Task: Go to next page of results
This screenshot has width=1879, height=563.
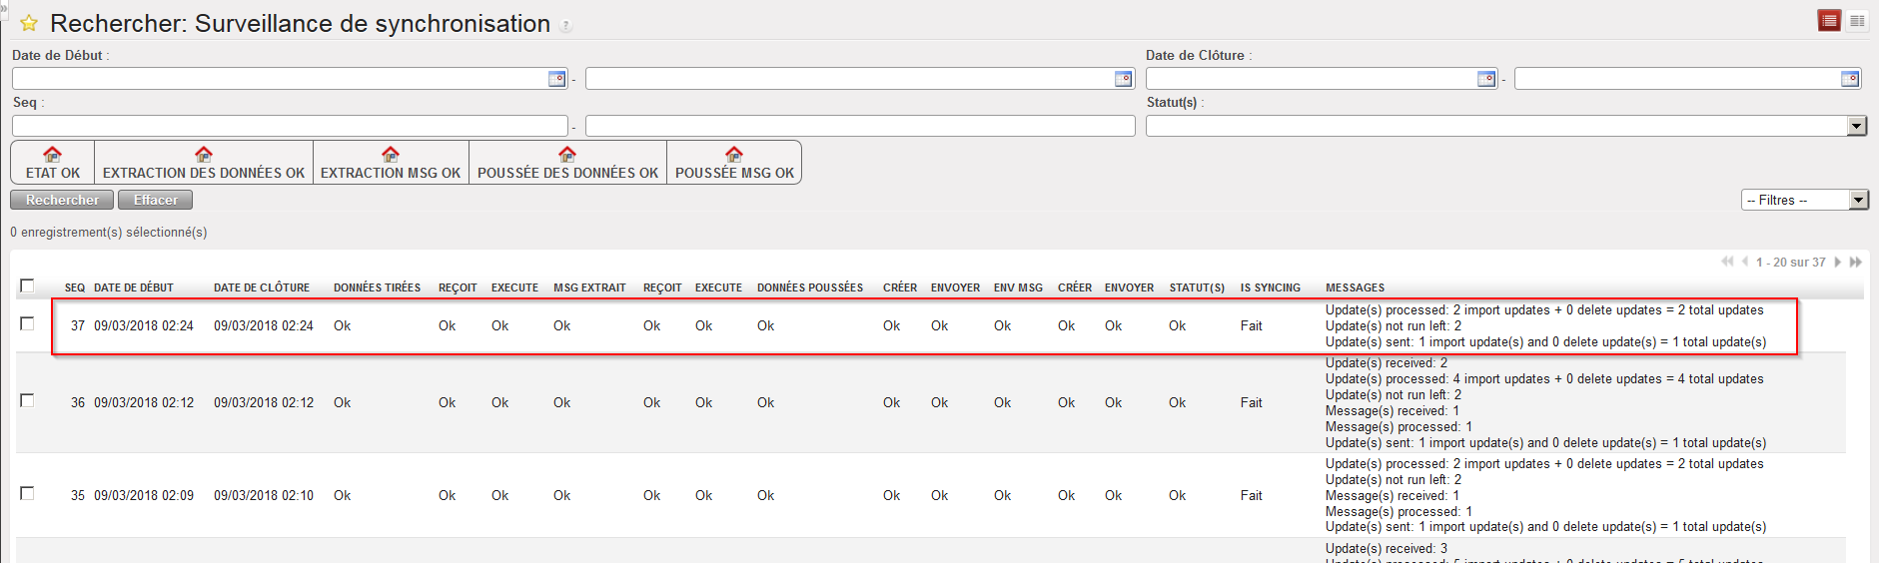Action: point(1837,263)
